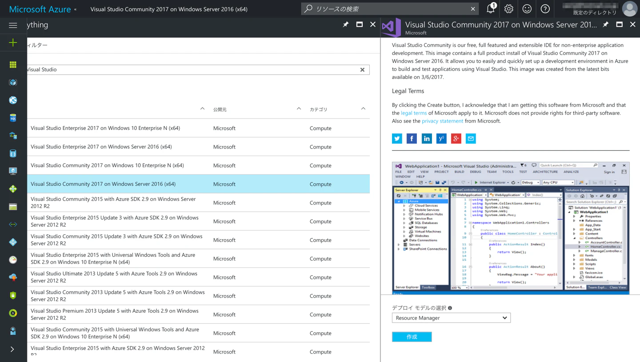640x362 pixels.
Task: Share on Twitter icon
Action: tap(397, 138)
